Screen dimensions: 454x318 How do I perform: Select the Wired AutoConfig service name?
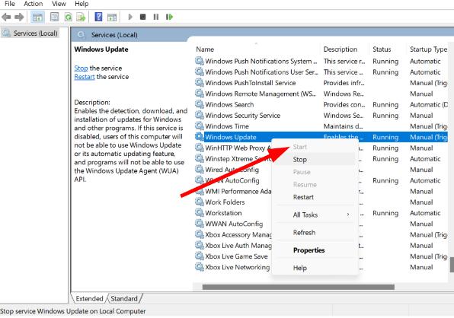click(x=232, y=170)
